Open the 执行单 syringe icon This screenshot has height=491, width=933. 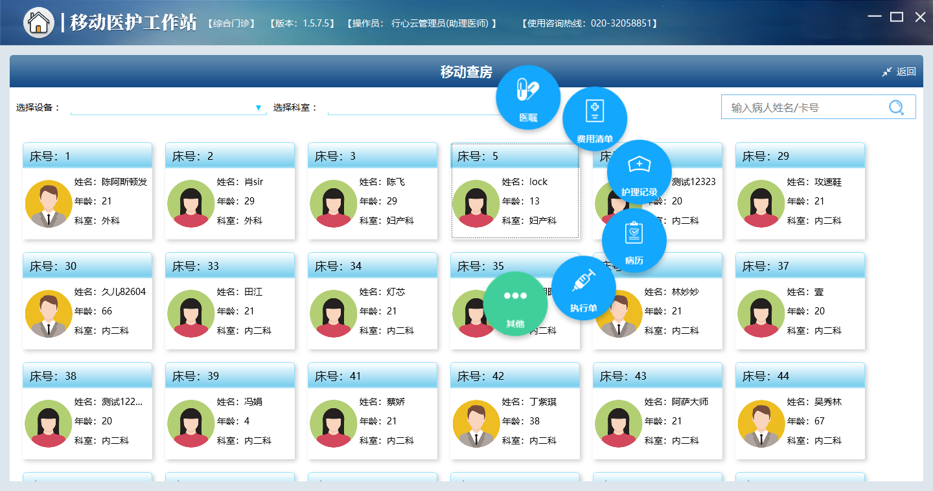(x=584, y=288)
